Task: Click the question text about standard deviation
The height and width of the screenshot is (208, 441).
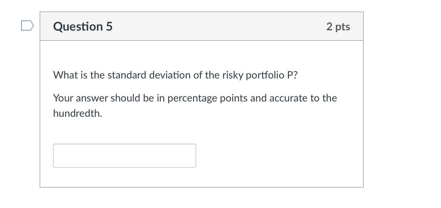Action: pyautogui.click(x=175, y=75)
